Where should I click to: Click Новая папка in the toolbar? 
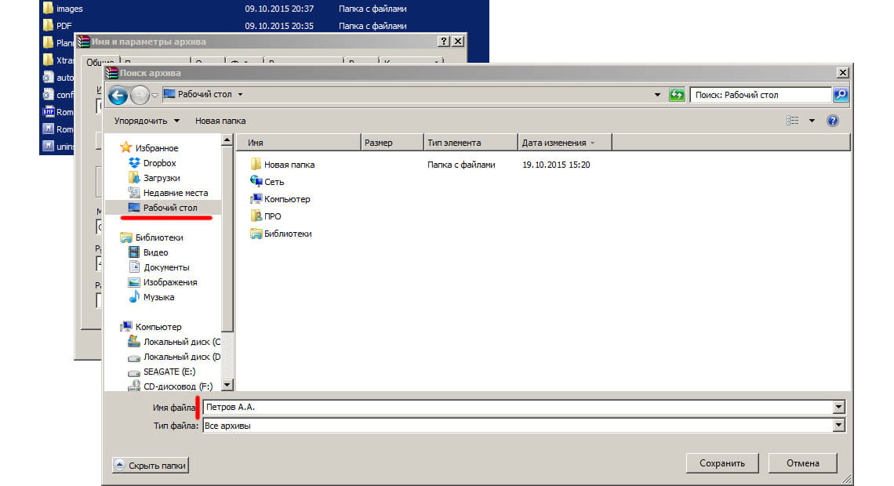220,121
